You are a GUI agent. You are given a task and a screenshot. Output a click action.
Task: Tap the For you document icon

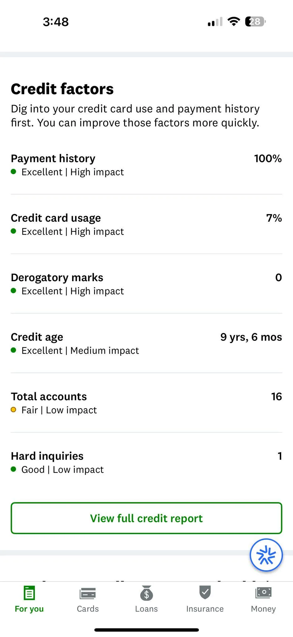(x=29, y=593)
